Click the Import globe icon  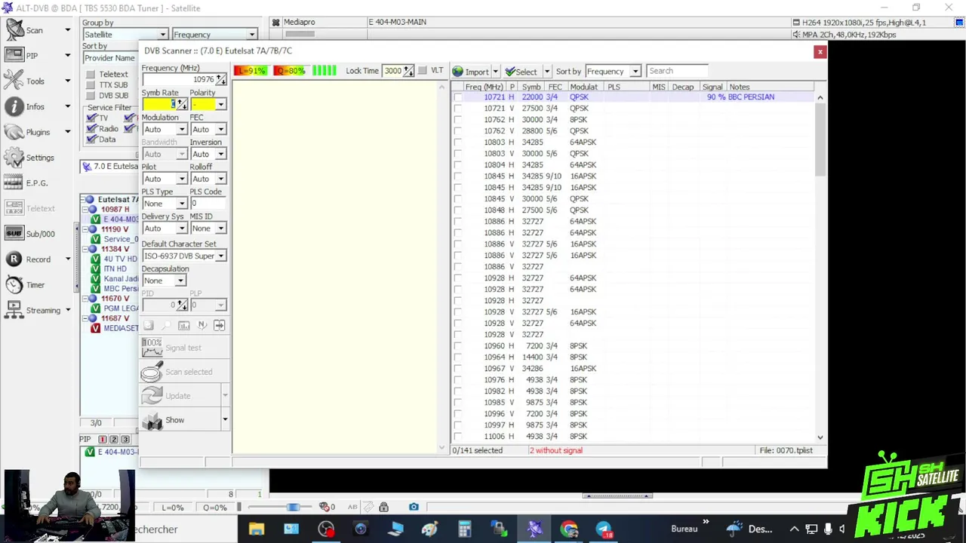(457, 72)
